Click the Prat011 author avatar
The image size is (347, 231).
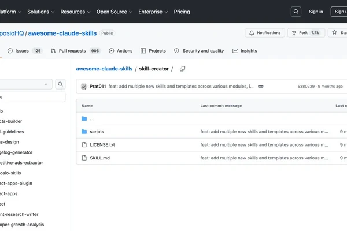click(84, 87)
